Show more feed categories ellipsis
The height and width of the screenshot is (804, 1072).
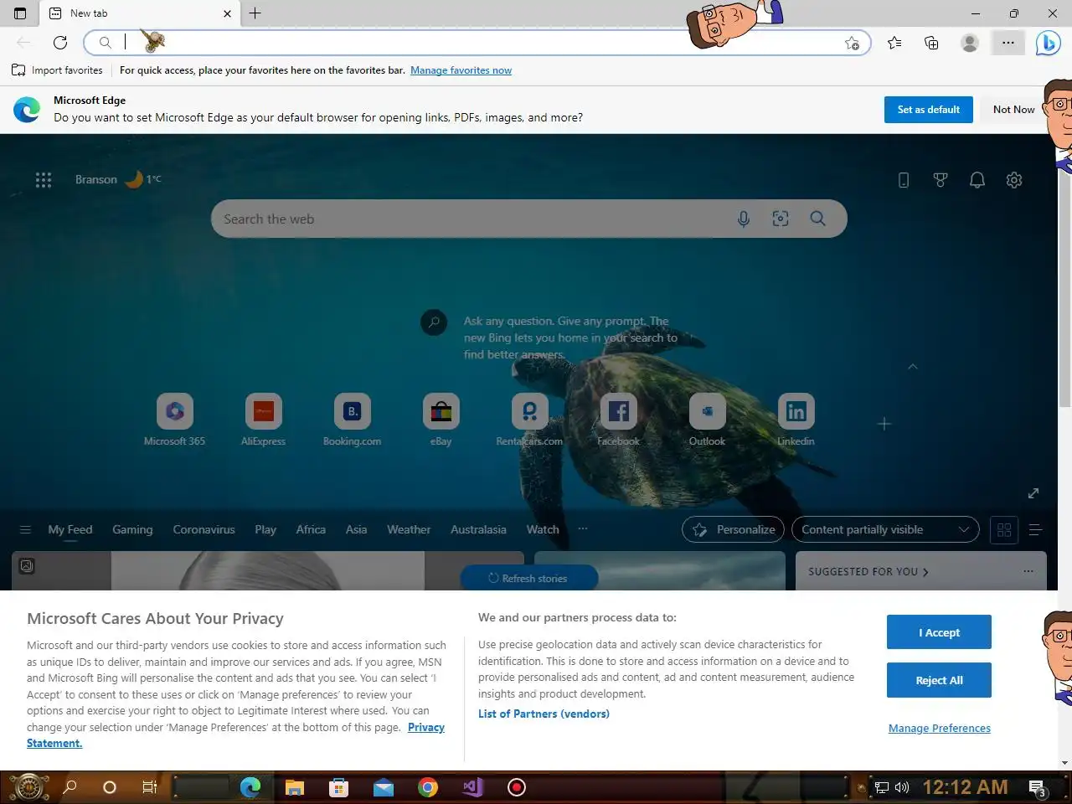(583, 529)
